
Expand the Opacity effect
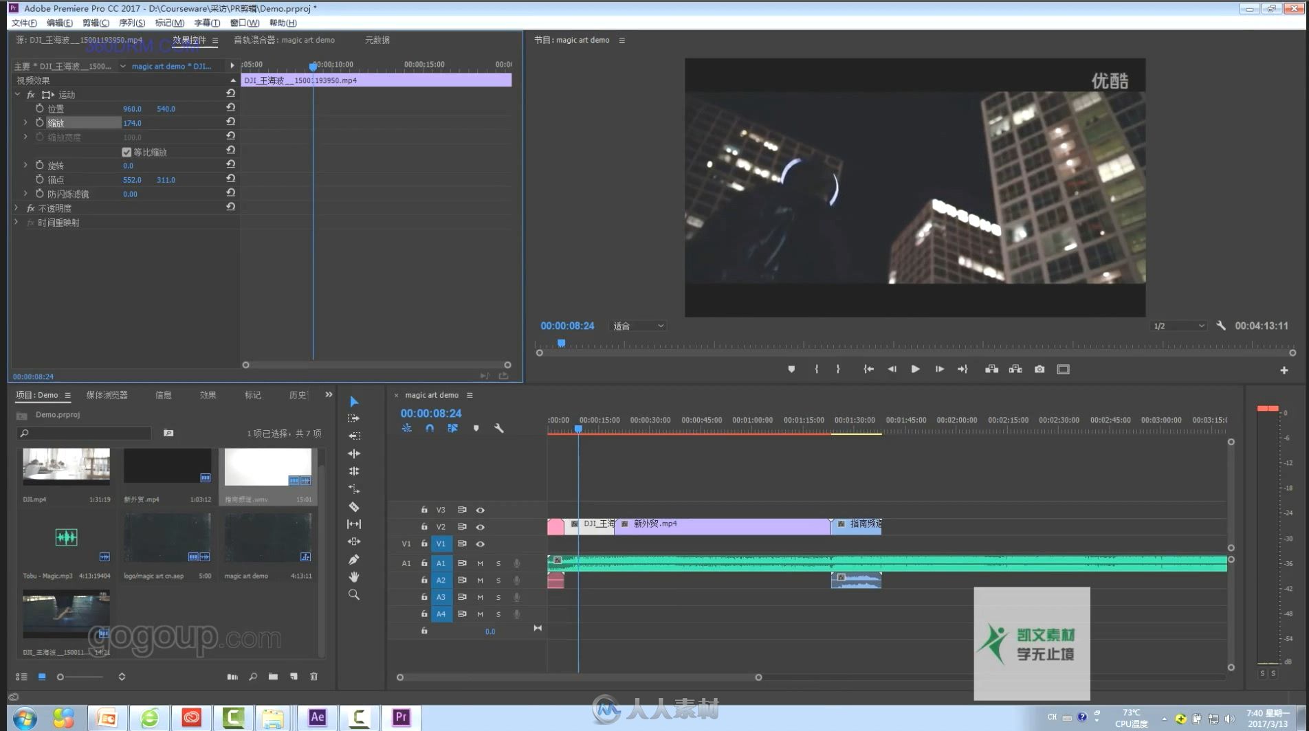pyautogui.click(x=16, y=207)
